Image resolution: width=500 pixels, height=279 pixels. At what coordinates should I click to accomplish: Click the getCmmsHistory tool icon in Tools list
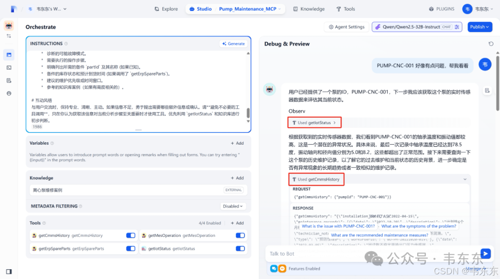pos(34,235)
